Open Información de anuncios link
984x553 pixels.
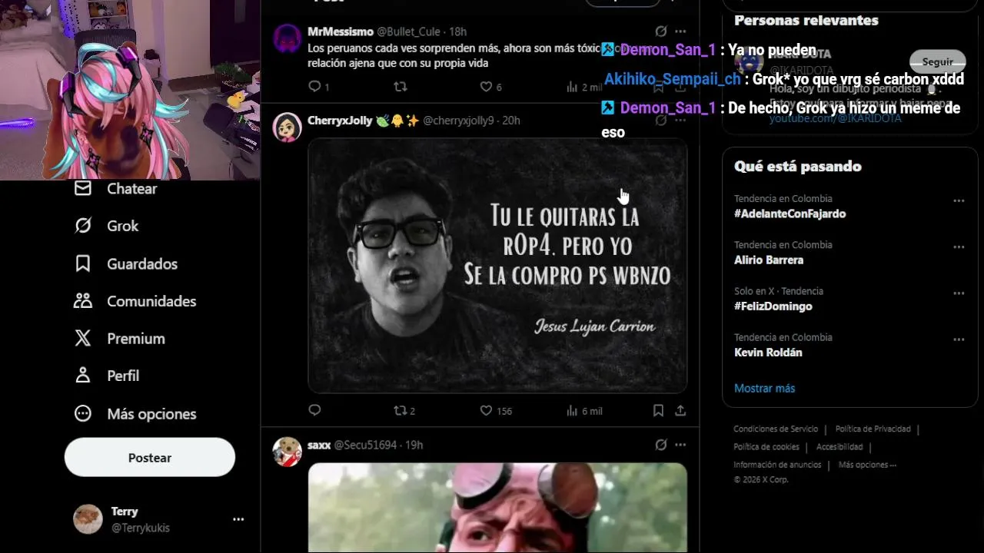[x=777, y=465]
